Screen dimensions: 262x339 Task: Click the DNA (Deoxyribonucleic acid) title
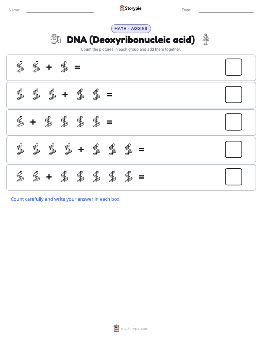[x=131, y=40]
